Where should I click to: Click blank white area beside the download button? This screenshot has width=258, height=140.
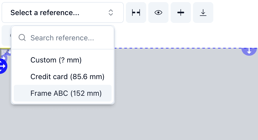234,12
